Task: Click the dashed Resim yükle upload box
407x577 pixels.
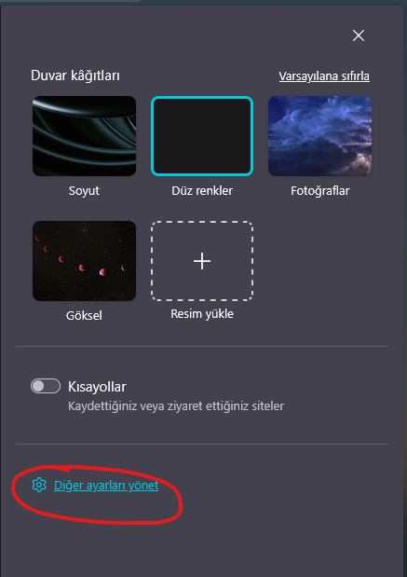Action: (202, 261)
